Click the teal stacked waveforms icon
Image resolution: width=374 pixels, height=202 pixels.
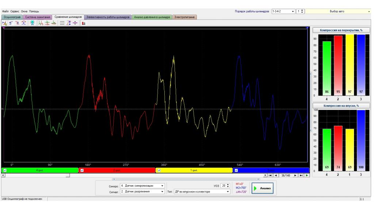click(x=32, y=23)
